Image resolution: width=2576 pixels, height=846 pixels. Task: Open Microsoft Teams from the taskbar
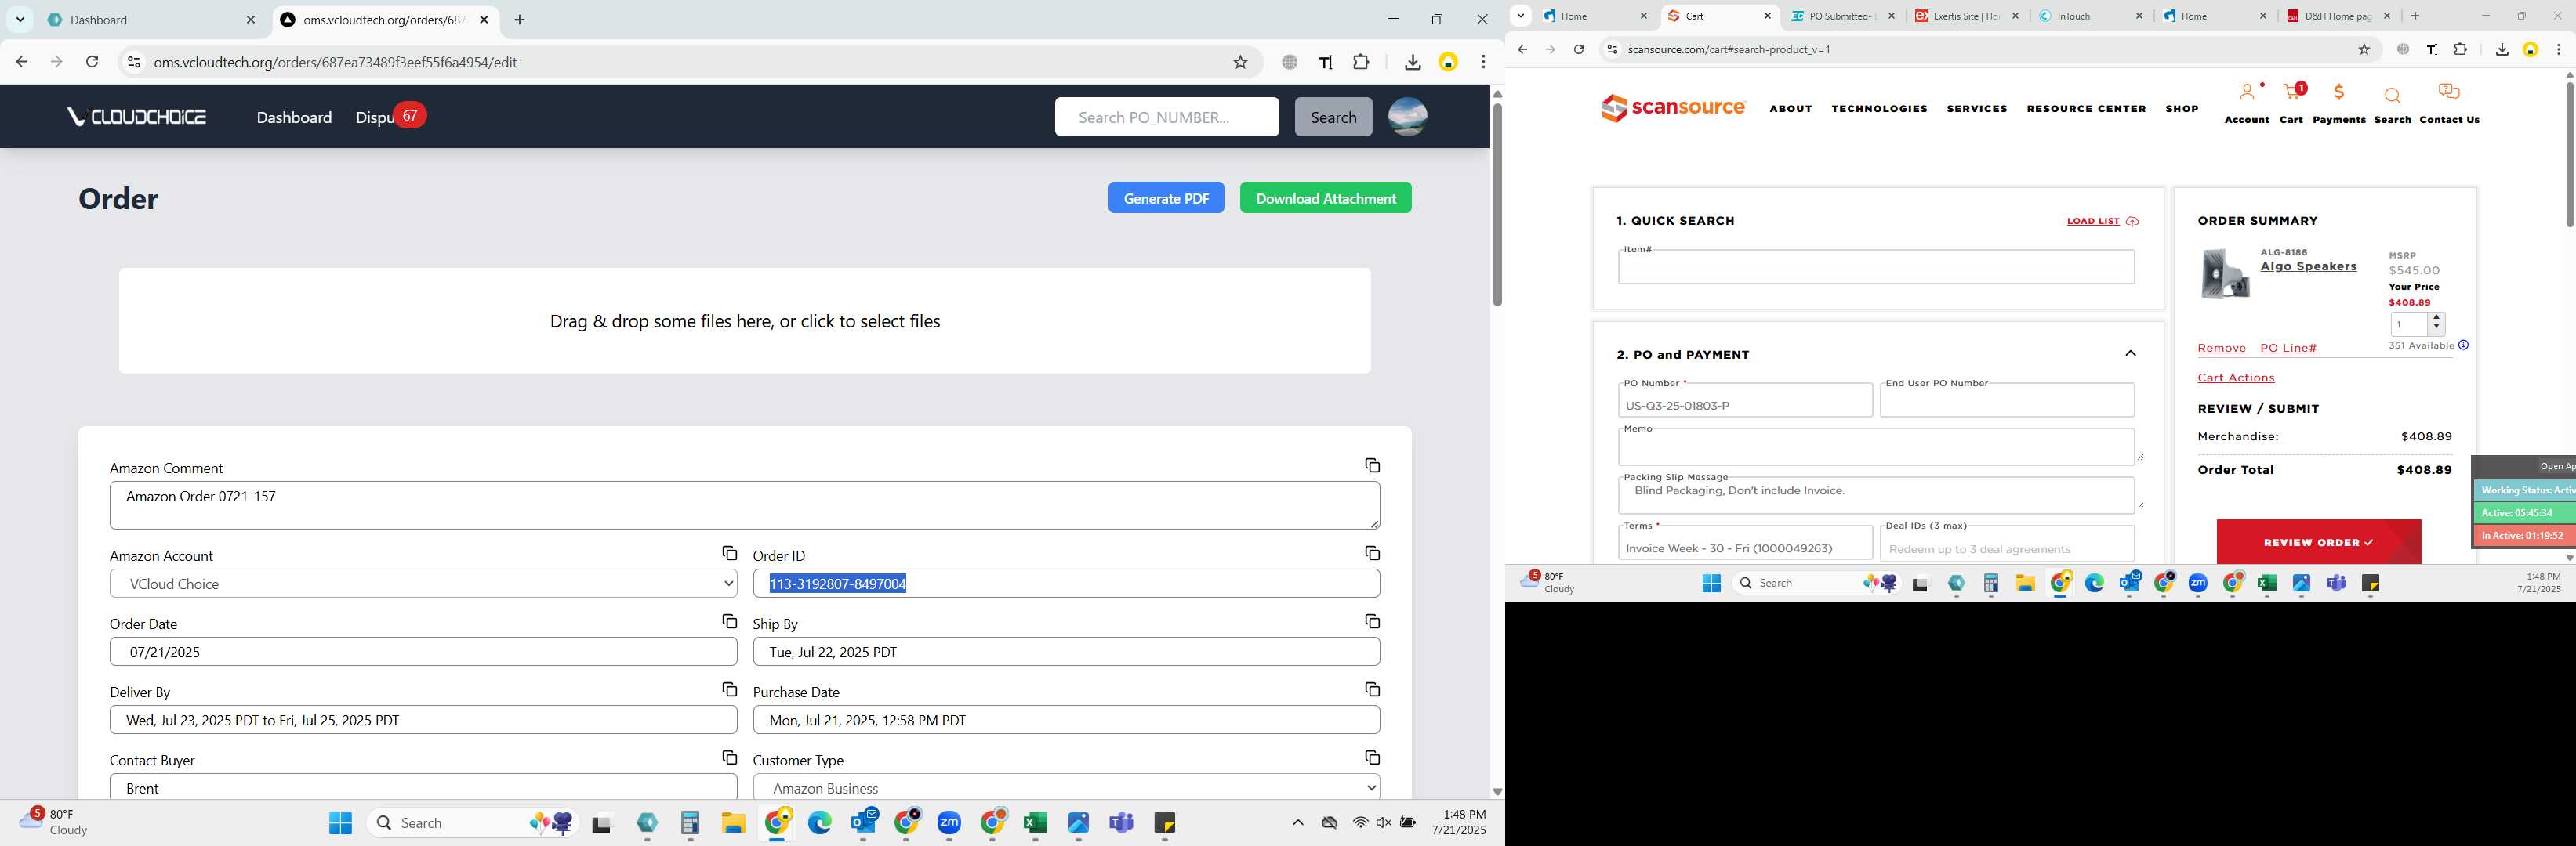1121,823
